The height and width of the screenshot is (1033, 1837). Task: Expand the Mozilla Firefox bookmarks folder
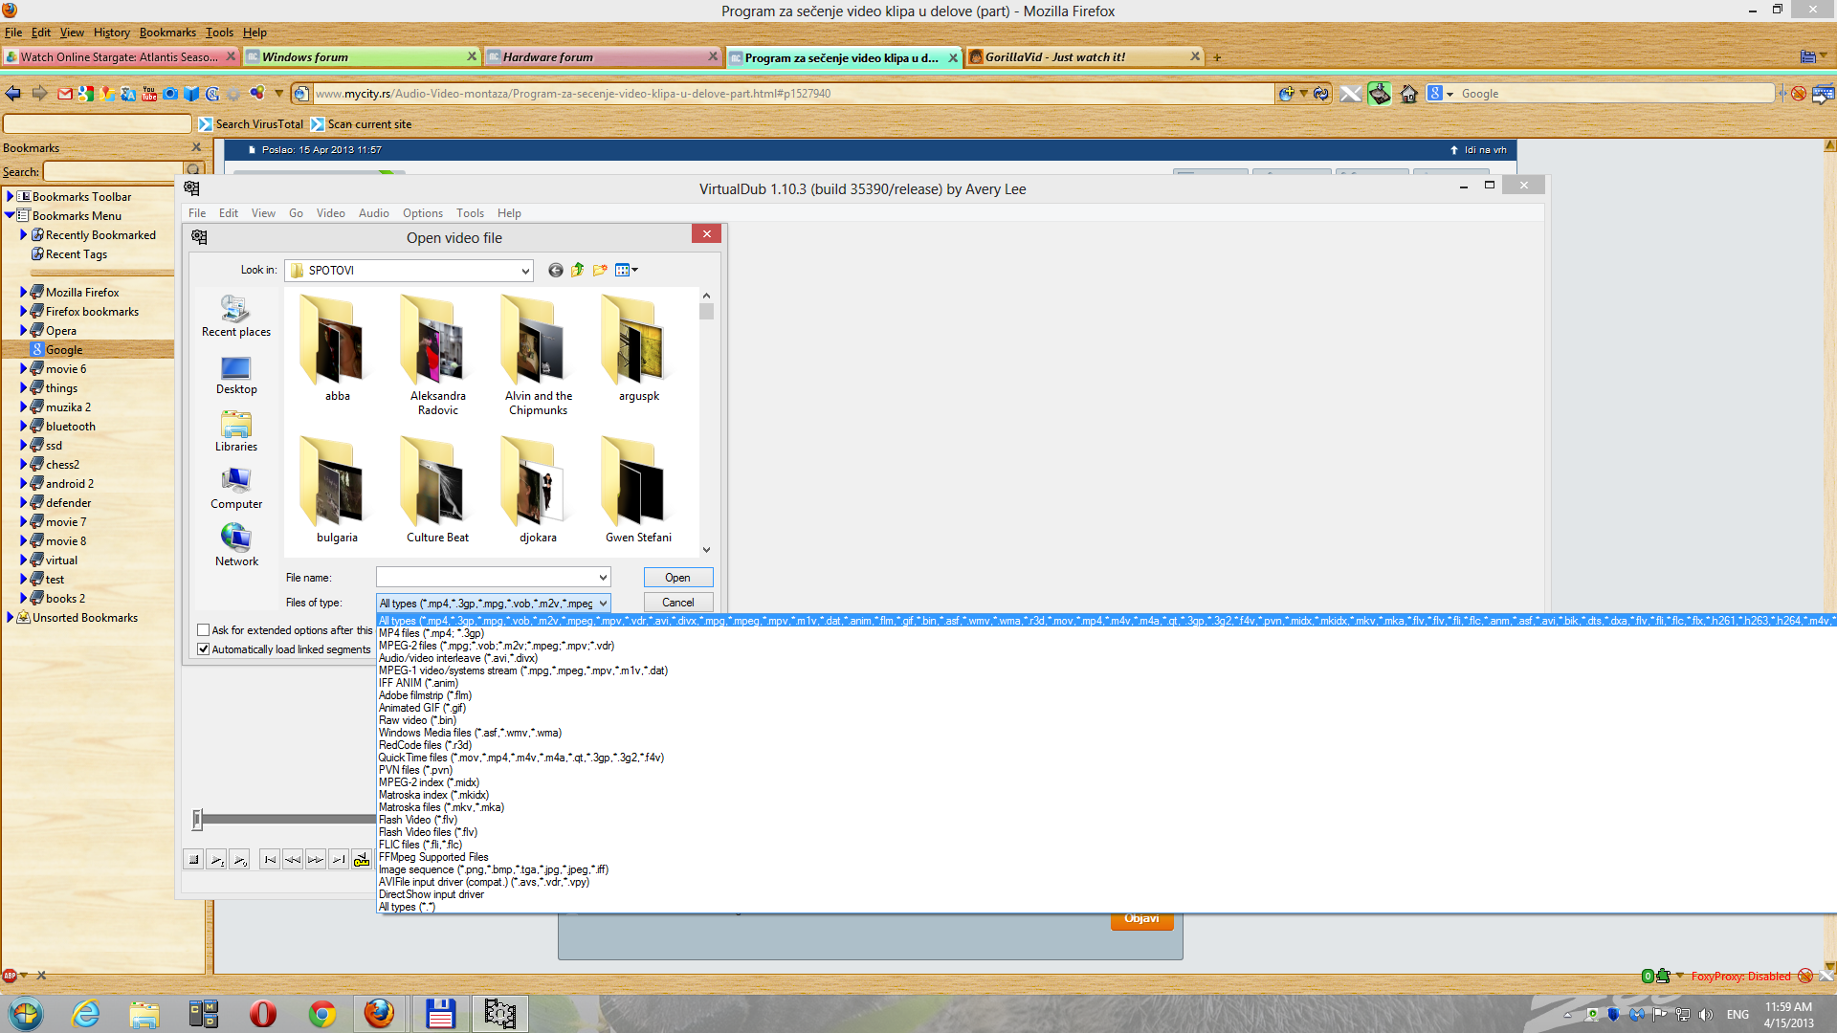23,293
